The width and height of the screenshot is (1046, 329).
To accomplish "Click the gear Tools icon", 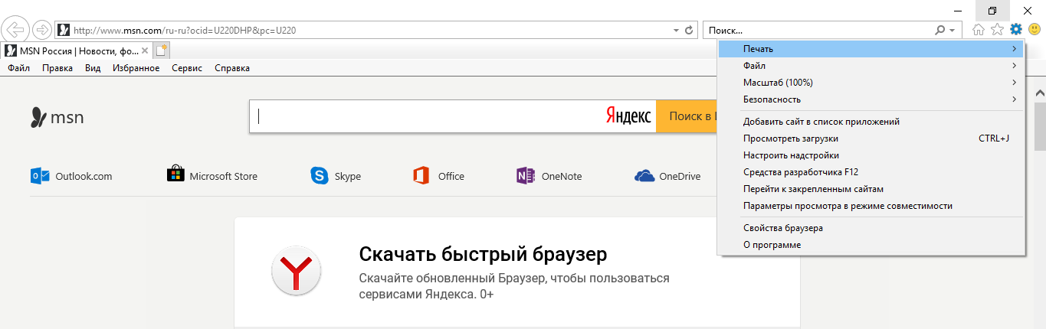I will pyautogui.click(x=1016, y=30).
